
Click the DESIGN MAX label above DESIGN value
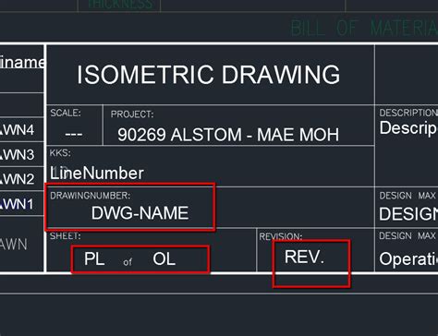click(408, 196)
